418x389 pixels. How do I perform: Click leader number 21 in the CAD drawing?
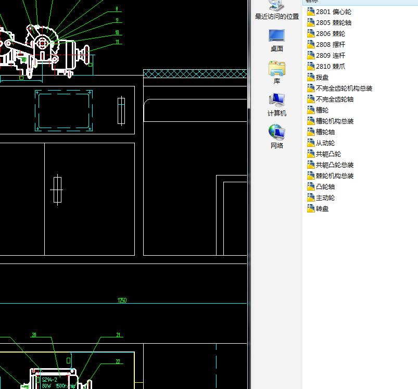118,335
